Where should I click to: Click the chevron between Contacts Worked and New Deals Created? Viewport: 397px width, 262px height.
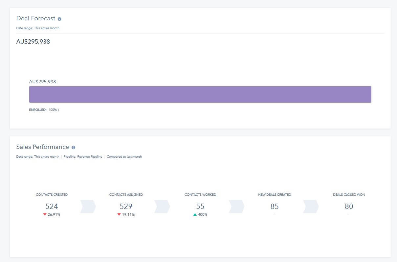pos(236,207)
